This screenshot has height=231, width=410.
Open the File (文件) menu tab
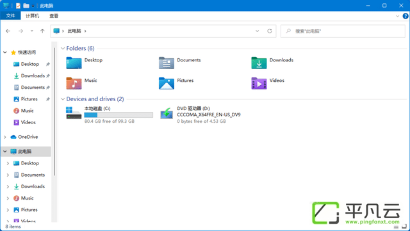coord(10,16)
